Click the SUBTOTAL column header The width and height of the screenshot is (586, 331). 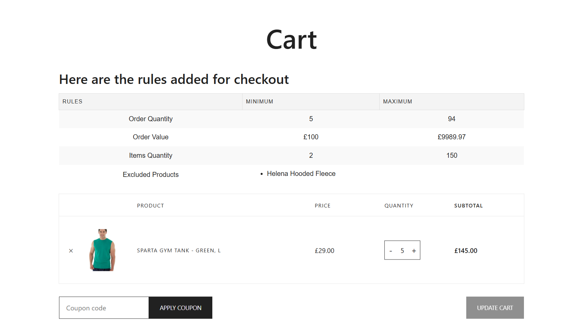(468, 205)
